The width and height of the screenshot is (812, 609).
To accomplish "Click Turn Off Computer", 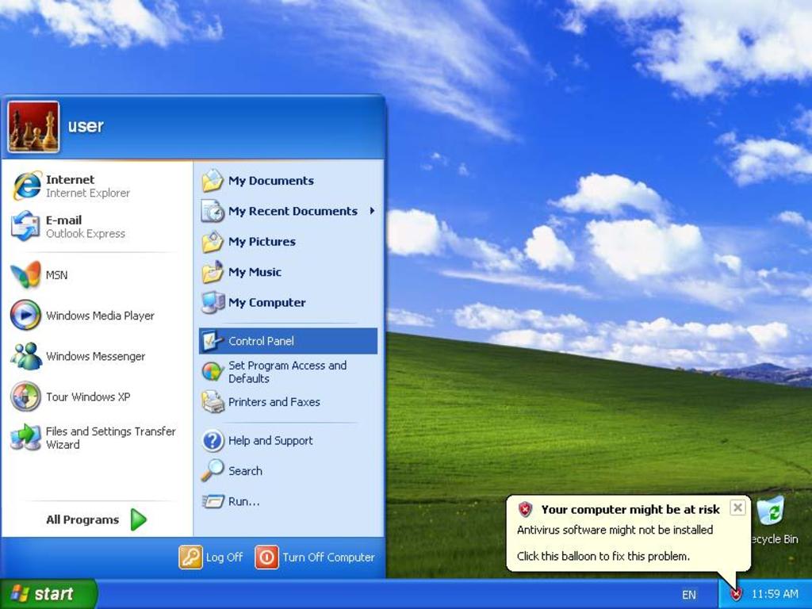I will click(316, 557).
